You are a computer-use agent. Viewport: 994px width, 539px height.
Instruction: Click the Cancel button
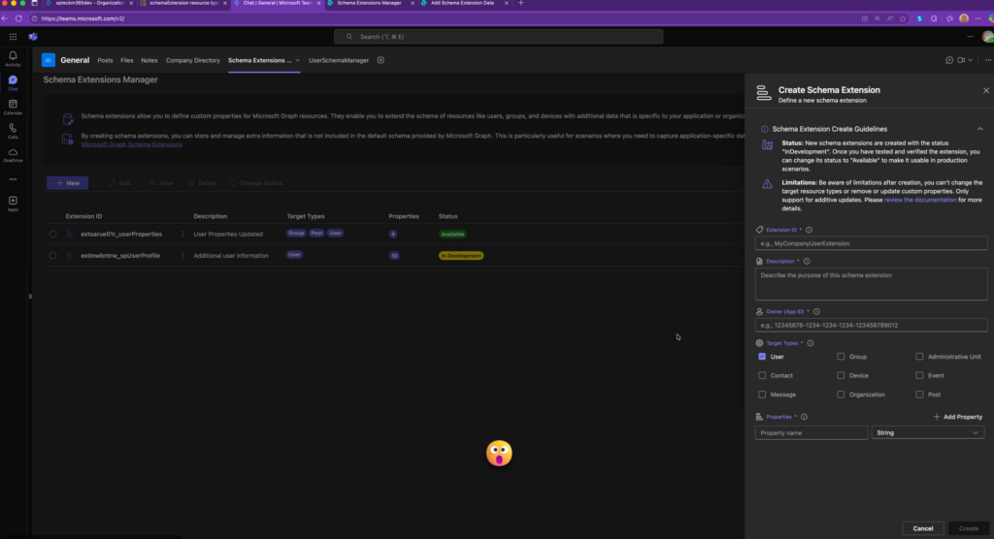coord(923,528)
